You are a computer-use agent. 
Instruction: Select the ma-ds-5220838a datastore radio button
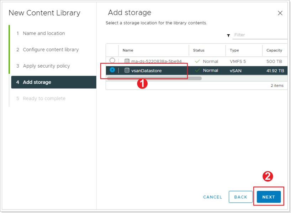[112, 61]
